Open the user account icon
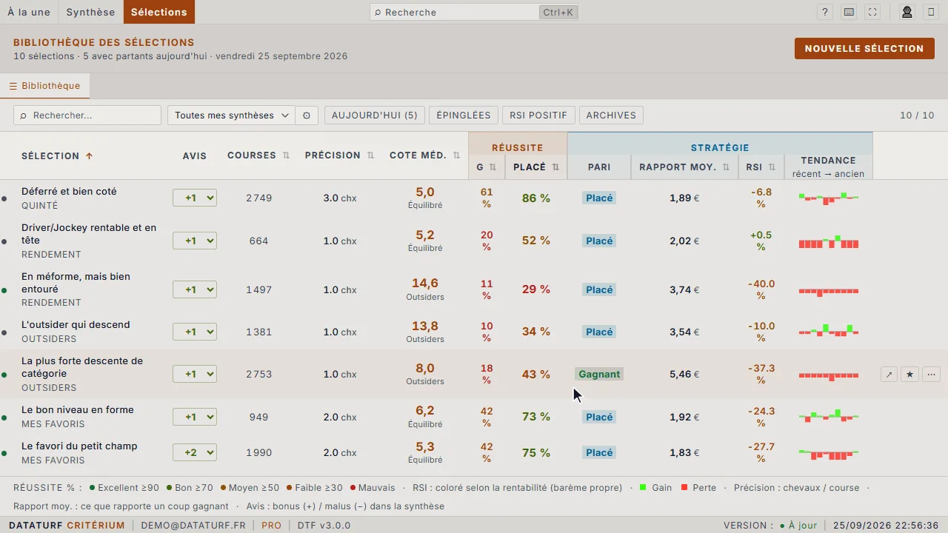 tap(907, 12)
